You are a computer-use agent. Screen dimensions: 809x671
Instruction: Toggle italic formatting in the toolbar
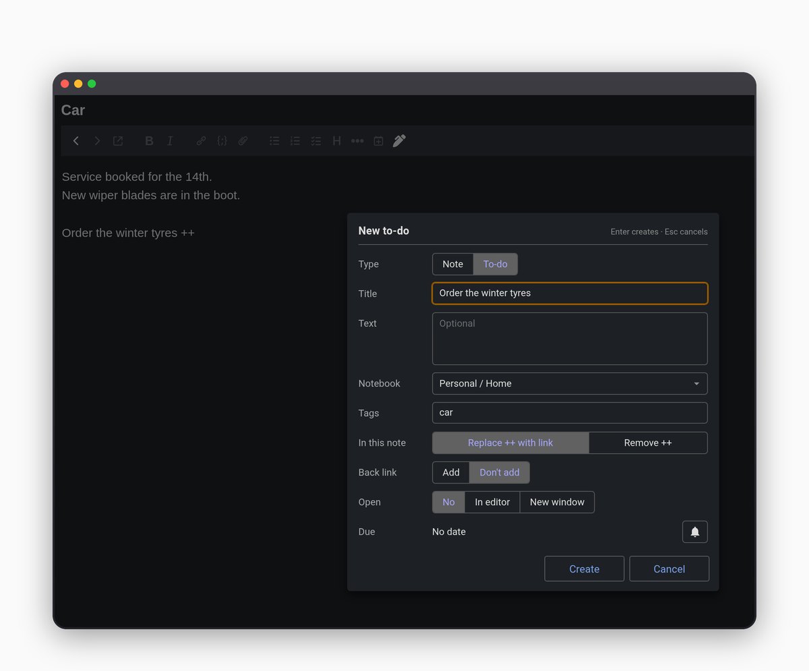(x=170, y=141)
